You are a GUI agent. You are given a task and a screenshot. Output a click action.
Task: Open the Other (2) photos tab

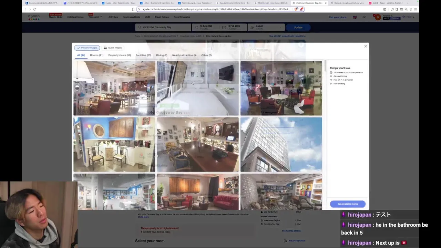[x=206, y=55]
